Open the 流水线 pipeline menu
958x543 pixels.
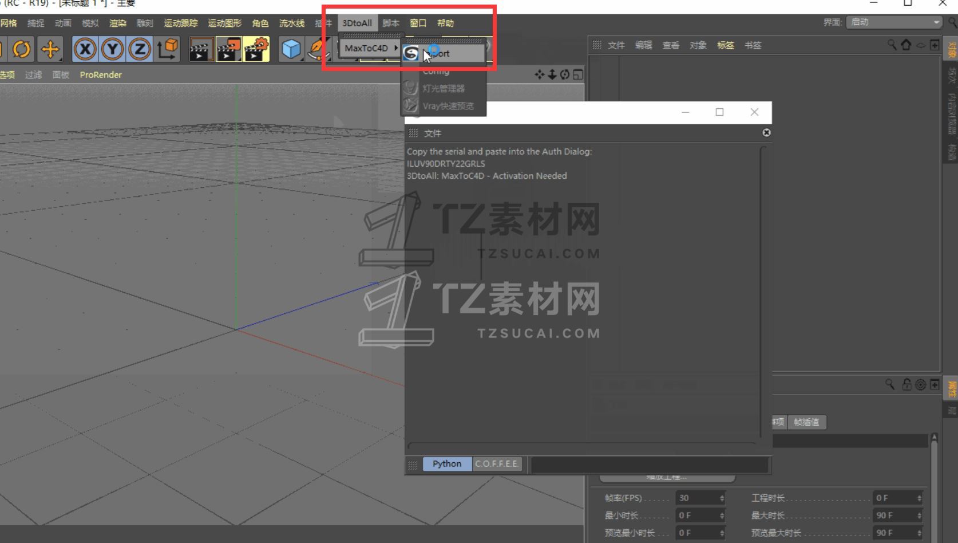point(292,23)
